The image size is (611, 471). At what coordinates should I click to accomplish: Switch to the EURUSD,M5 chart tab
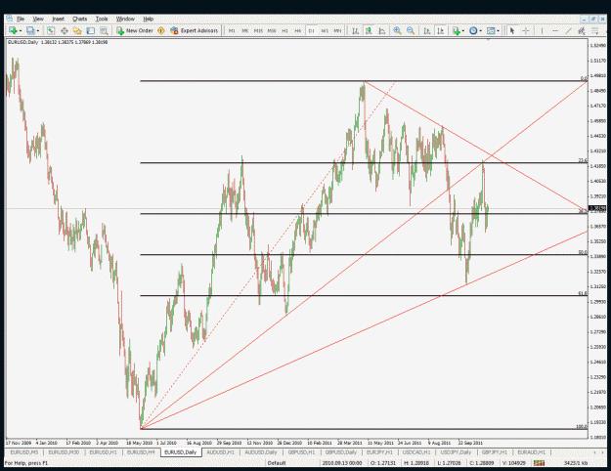[24, 452]
